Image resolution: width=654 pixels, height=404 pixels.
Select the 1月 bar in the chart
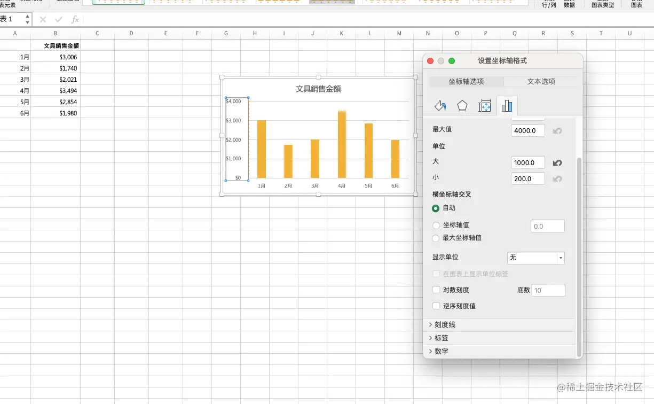262,149
